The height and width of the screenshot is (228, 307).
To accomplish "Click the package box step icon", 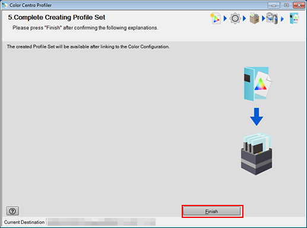I will click(x=254, y=18).
